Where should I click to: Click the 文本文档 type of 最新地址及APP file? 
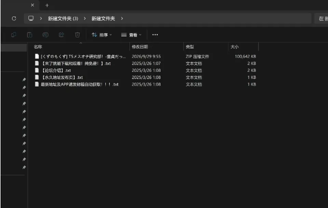pos(194,84)
